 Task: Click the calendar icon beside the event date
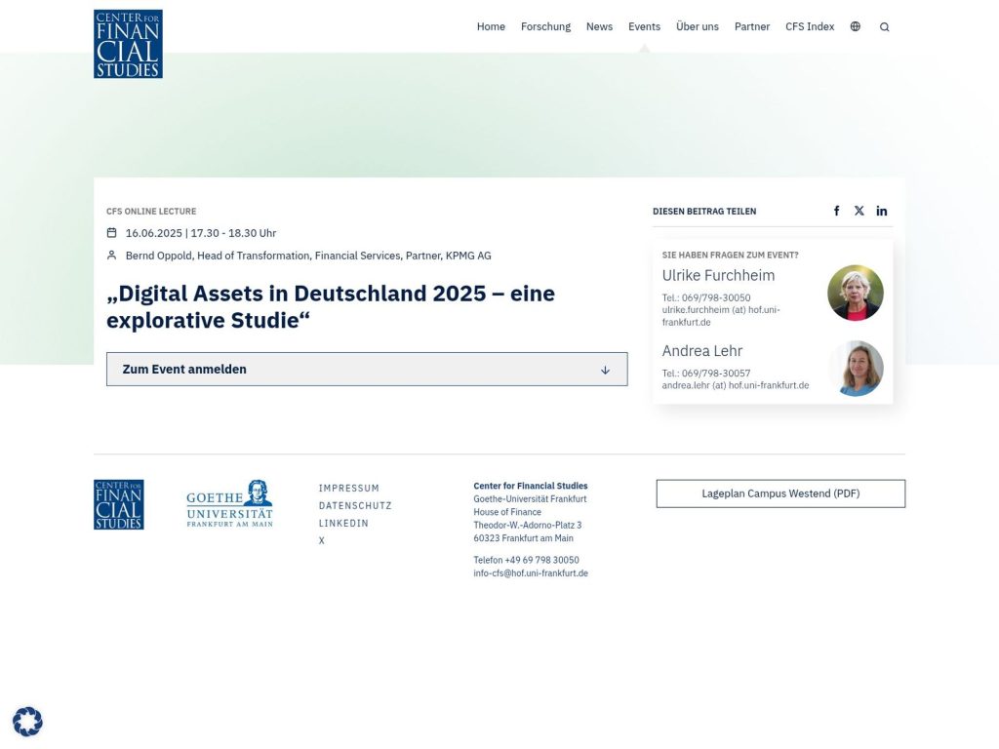112,233
